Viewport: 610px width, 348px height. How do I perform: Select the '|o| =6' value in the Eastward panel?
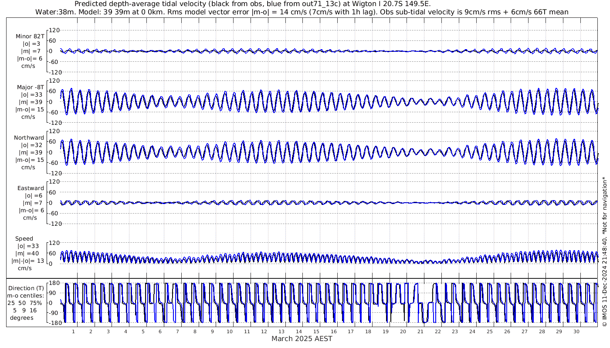[33, 195]
